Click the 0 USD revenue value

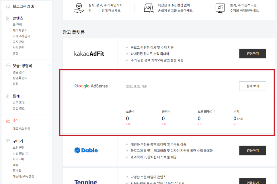[238, 118]
